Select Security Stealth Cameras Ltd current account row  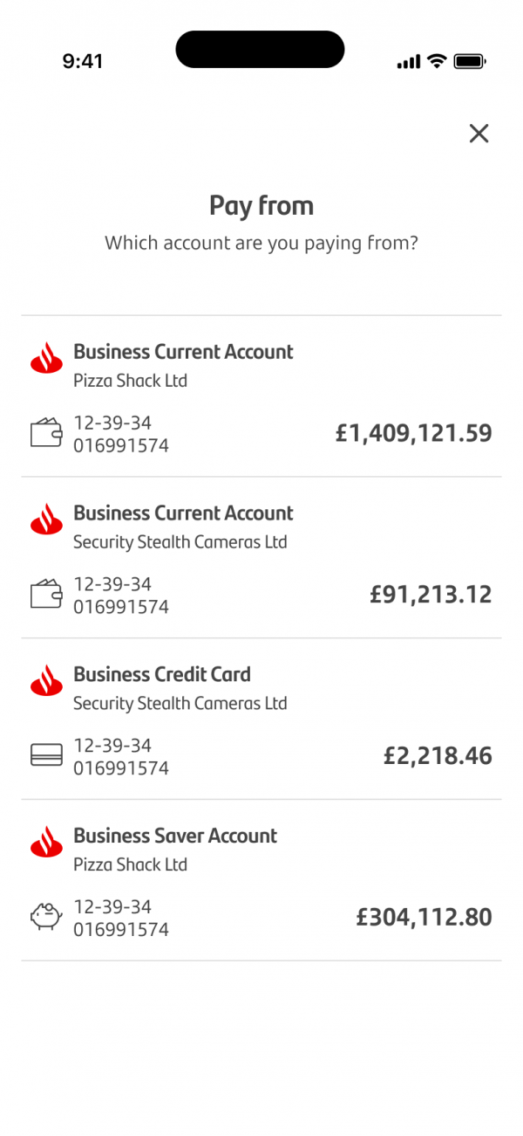point(261,554)
